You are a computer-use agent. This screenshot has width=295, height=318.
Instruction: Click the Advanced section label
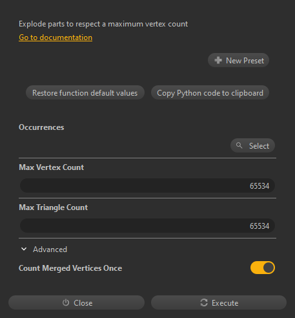click(x=50, y=249)
